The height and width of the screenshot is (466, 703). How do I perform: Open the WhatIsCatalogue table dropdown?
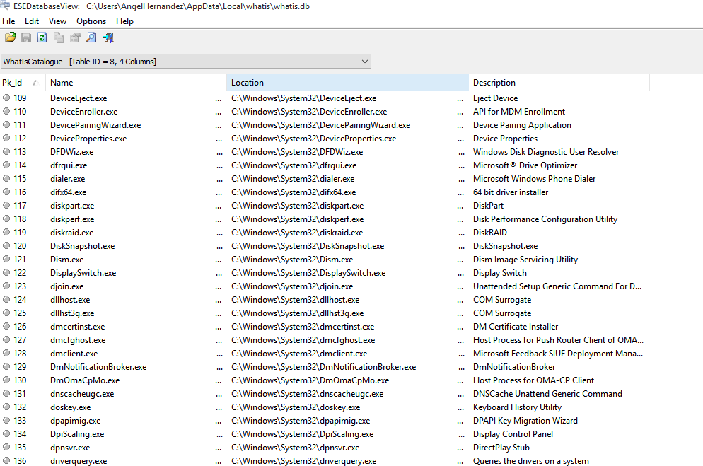pyautogui.click(x=365, y=62)
